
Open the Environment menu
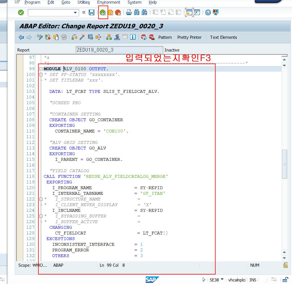coord(109,3)
